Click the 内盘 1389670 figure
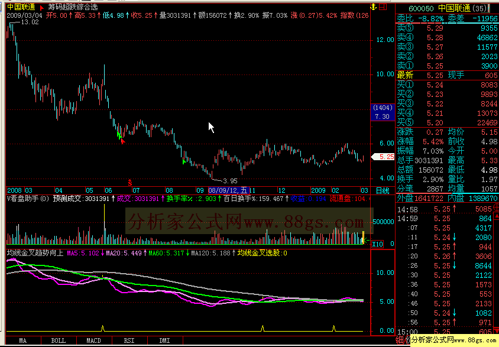This screenshot has height=347, width=499. pos(483,198)
